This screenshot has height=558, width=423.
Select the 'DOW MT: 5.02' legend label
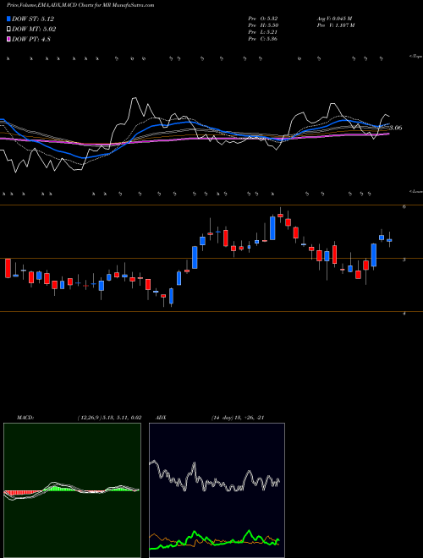(x=34, y=30)
